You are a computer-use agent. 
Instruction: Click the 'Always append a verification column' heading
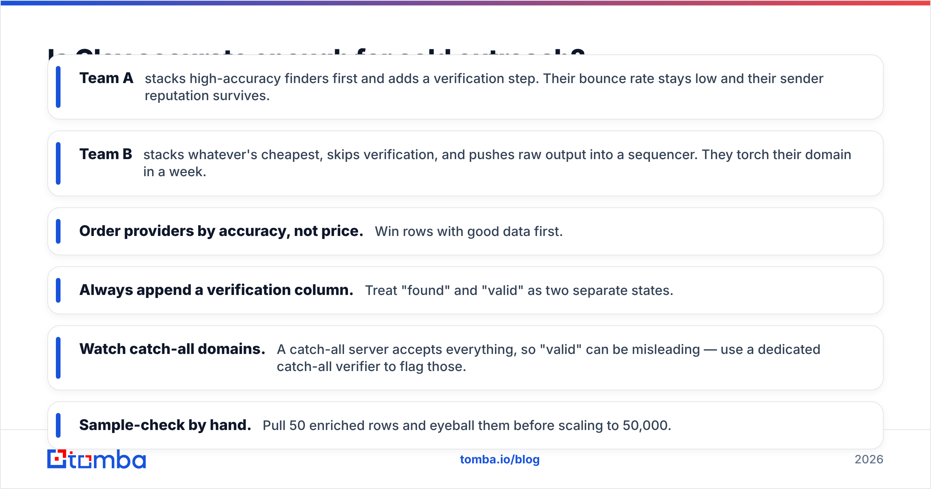point(216,290)
